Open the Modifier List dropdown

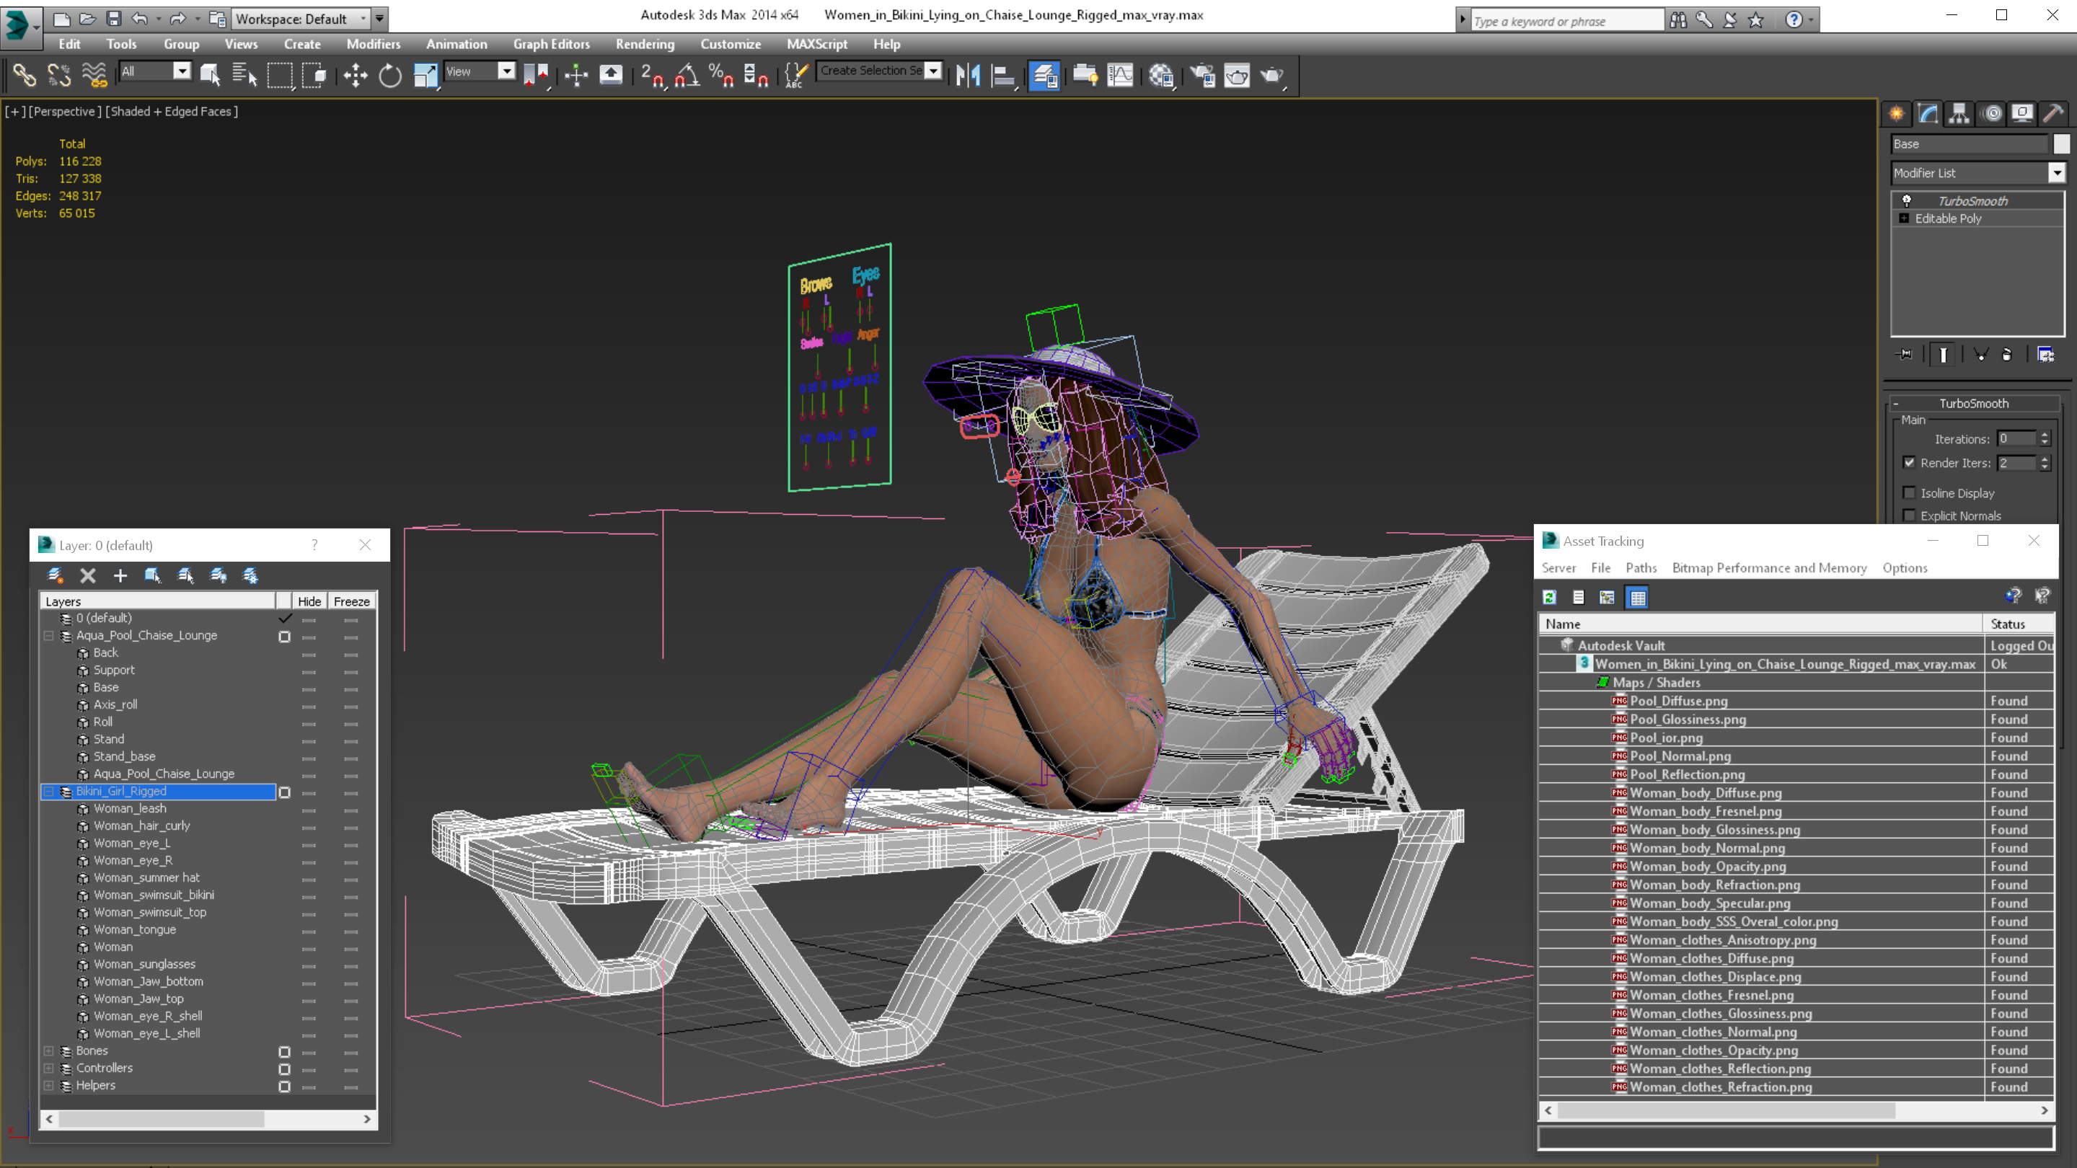click(2057, 172)
